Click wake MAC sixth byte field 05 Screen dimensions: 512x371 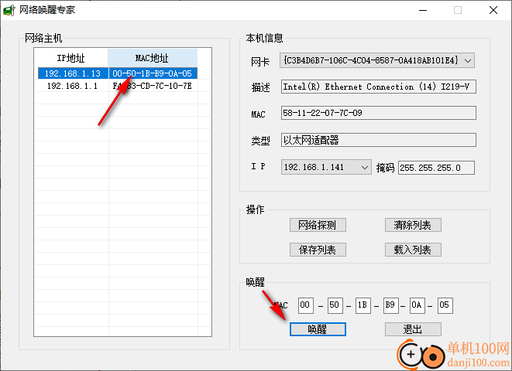[445, 305]
